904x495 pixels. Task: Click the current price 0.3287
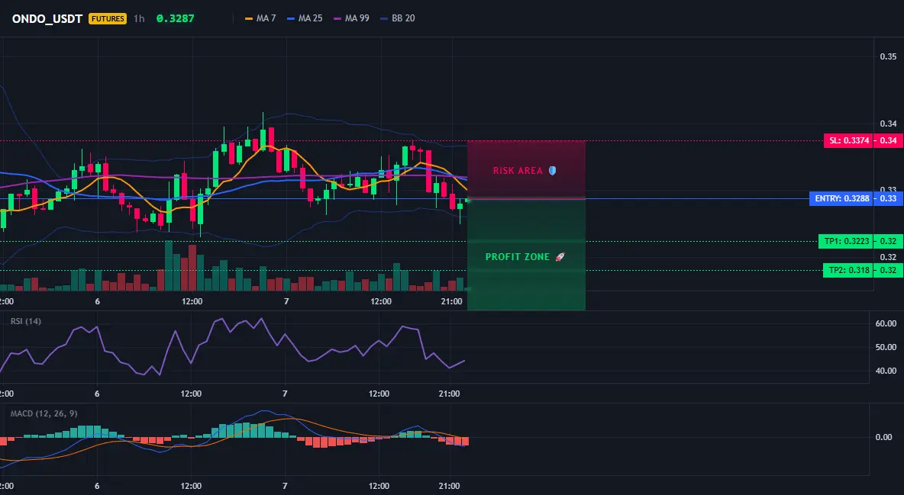pyautogui.click(x=176, y=18)
